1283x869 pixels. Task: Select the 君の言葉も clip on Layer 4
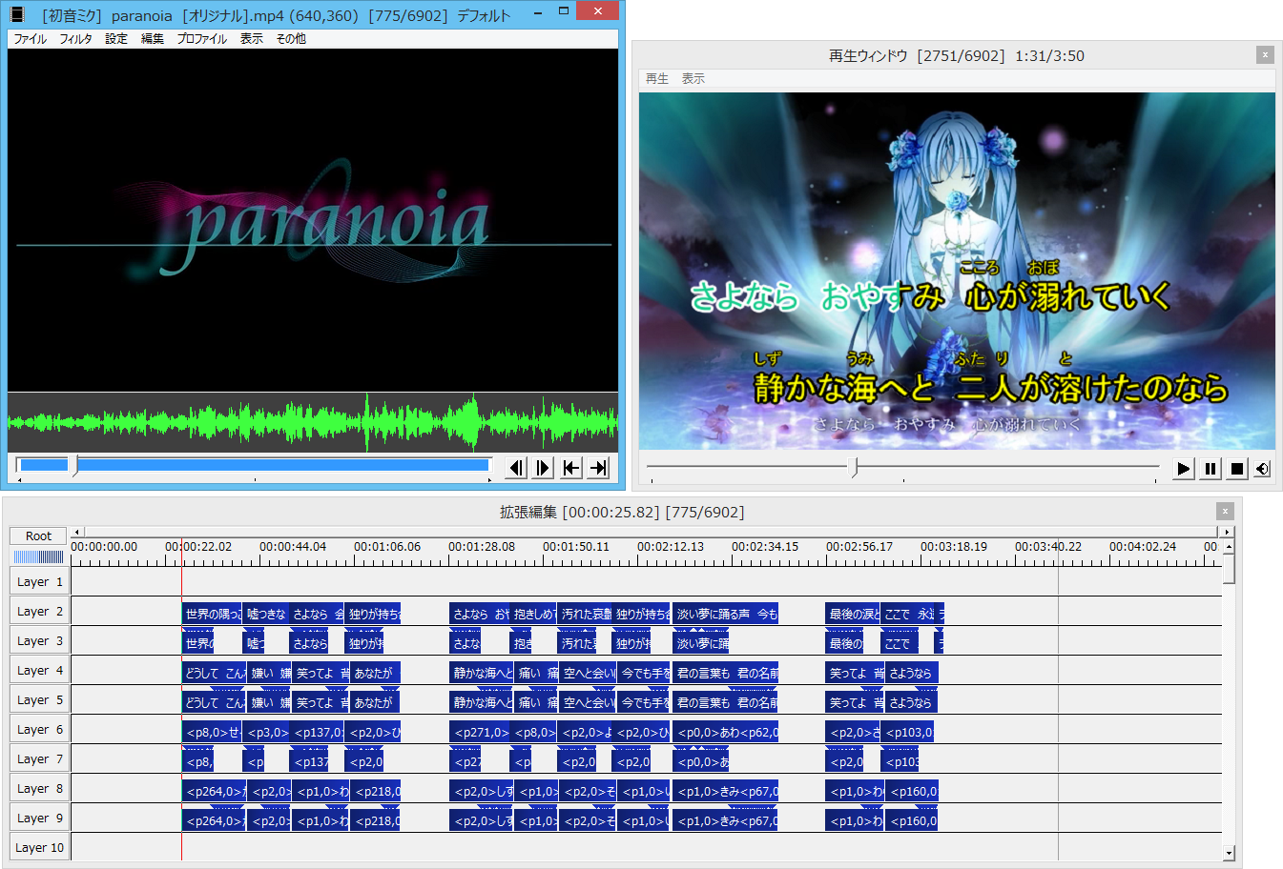click(x=725, y=673)
